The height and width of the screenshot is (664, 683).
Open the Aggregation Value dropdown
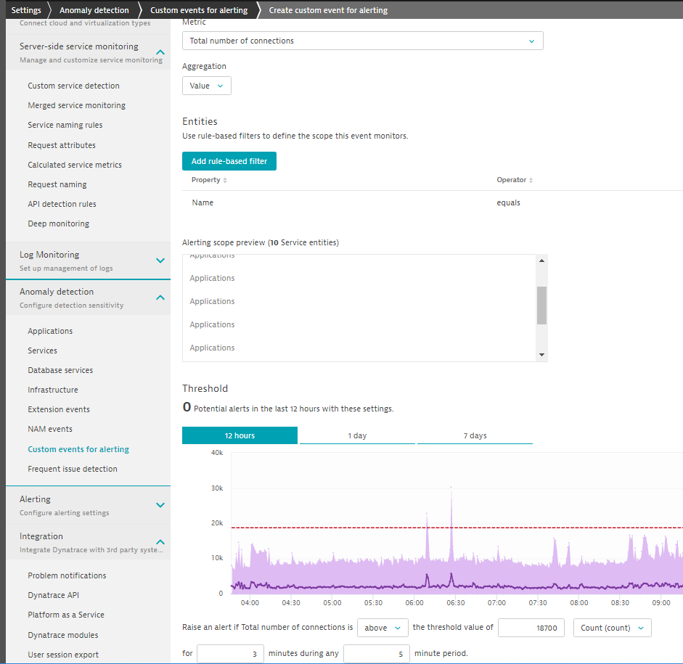(206, 86)
